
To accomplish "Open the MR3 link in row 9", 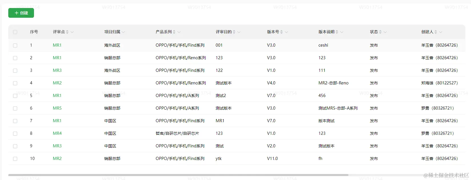I will pyautogui.click(x=57, y=146).
